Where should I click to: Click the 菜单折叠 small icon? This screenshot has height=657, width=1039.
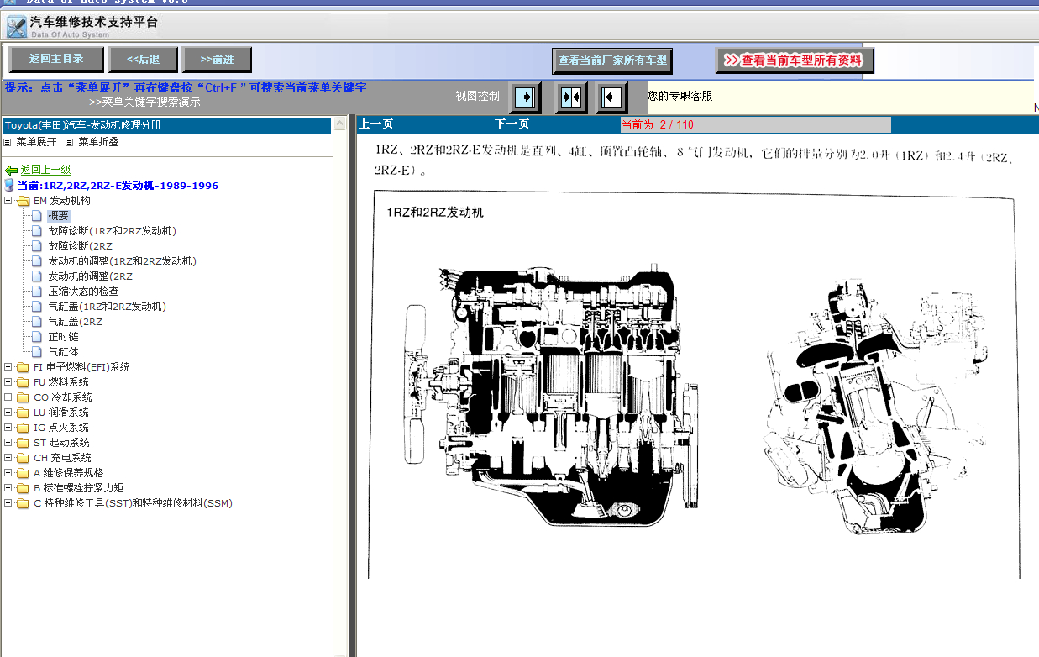[x=70, y=142]
